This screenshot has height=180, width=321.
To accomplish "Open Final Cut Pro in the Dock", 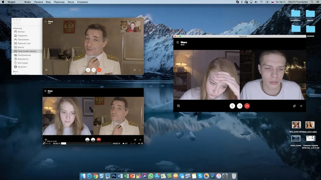I will click(x=138, y=176).
